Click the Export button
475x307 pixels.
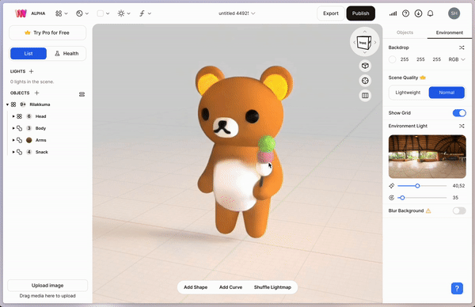point(331,13)
